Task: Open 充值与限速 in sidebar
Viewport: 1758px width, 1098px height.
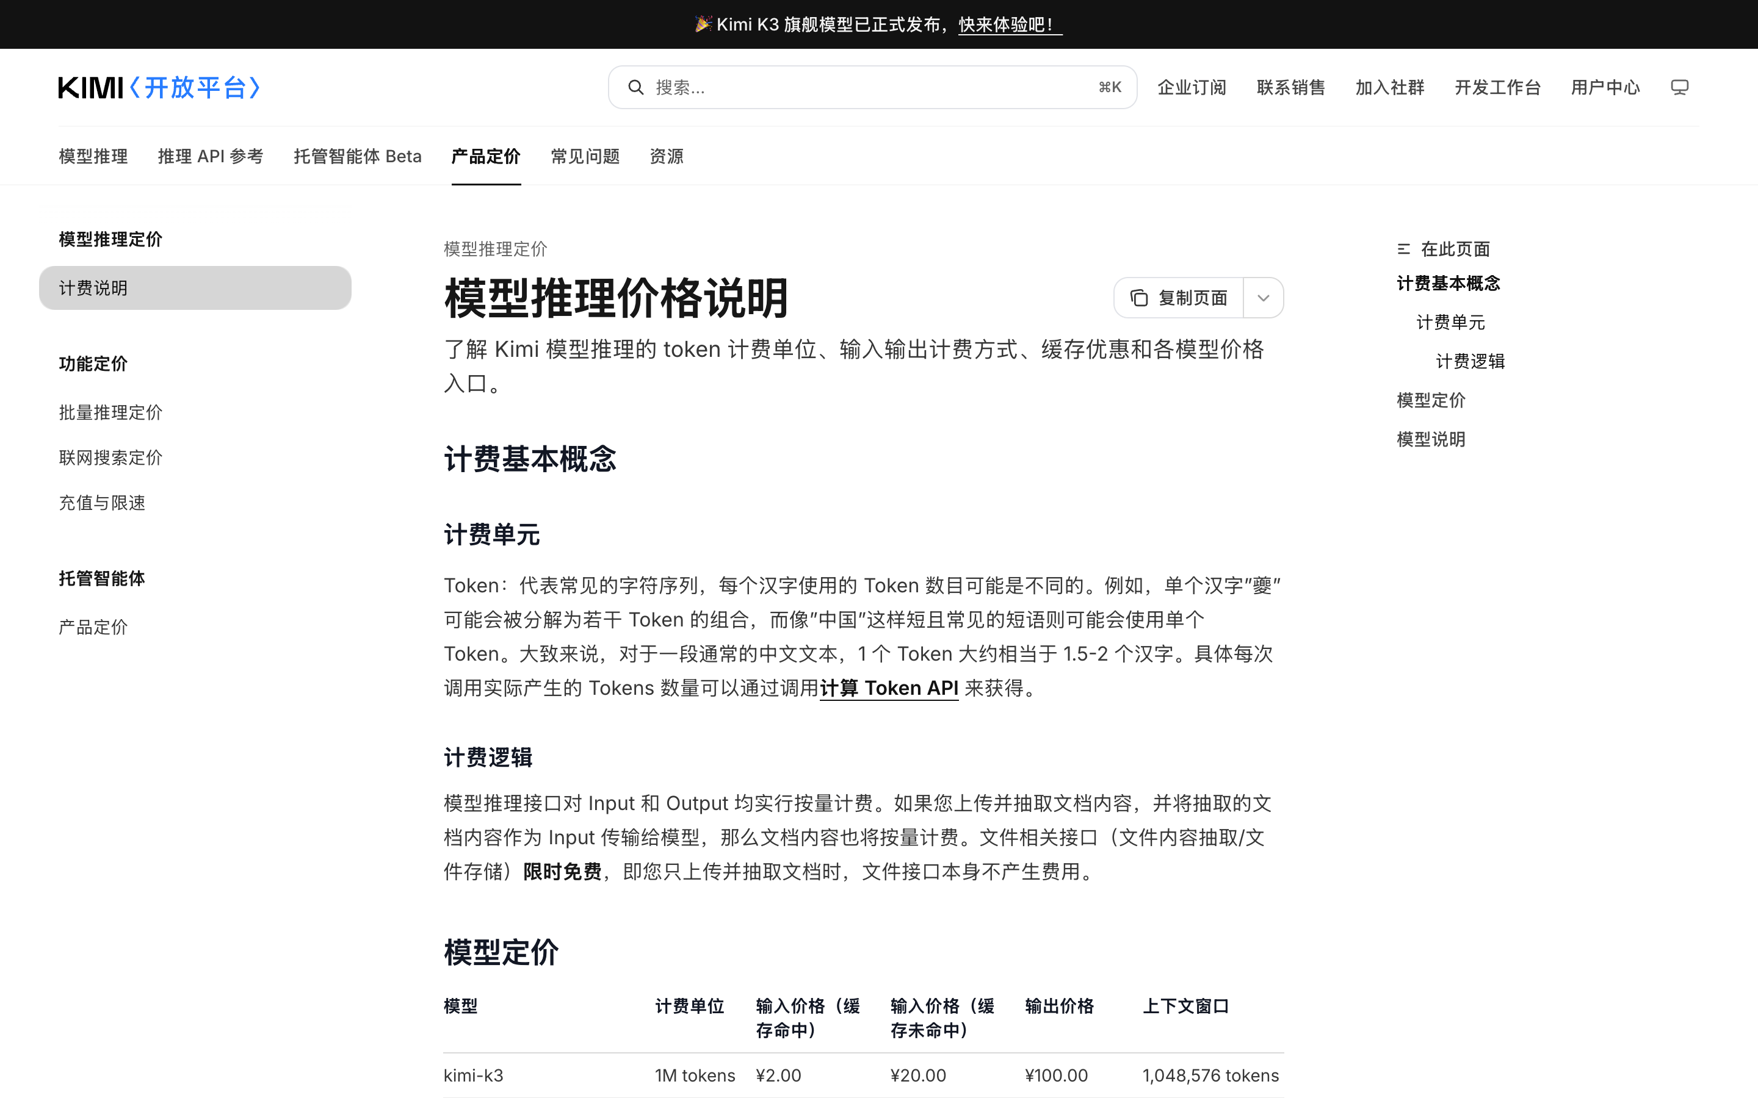Action: (102, 503)
